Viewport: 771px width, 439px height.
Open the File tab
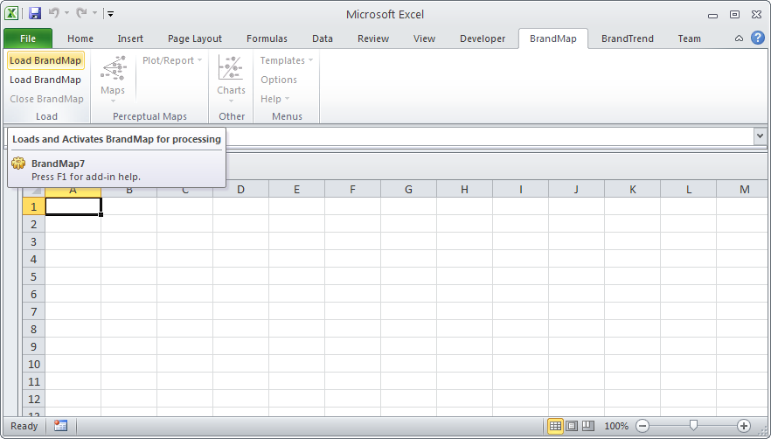pos(28,38)
